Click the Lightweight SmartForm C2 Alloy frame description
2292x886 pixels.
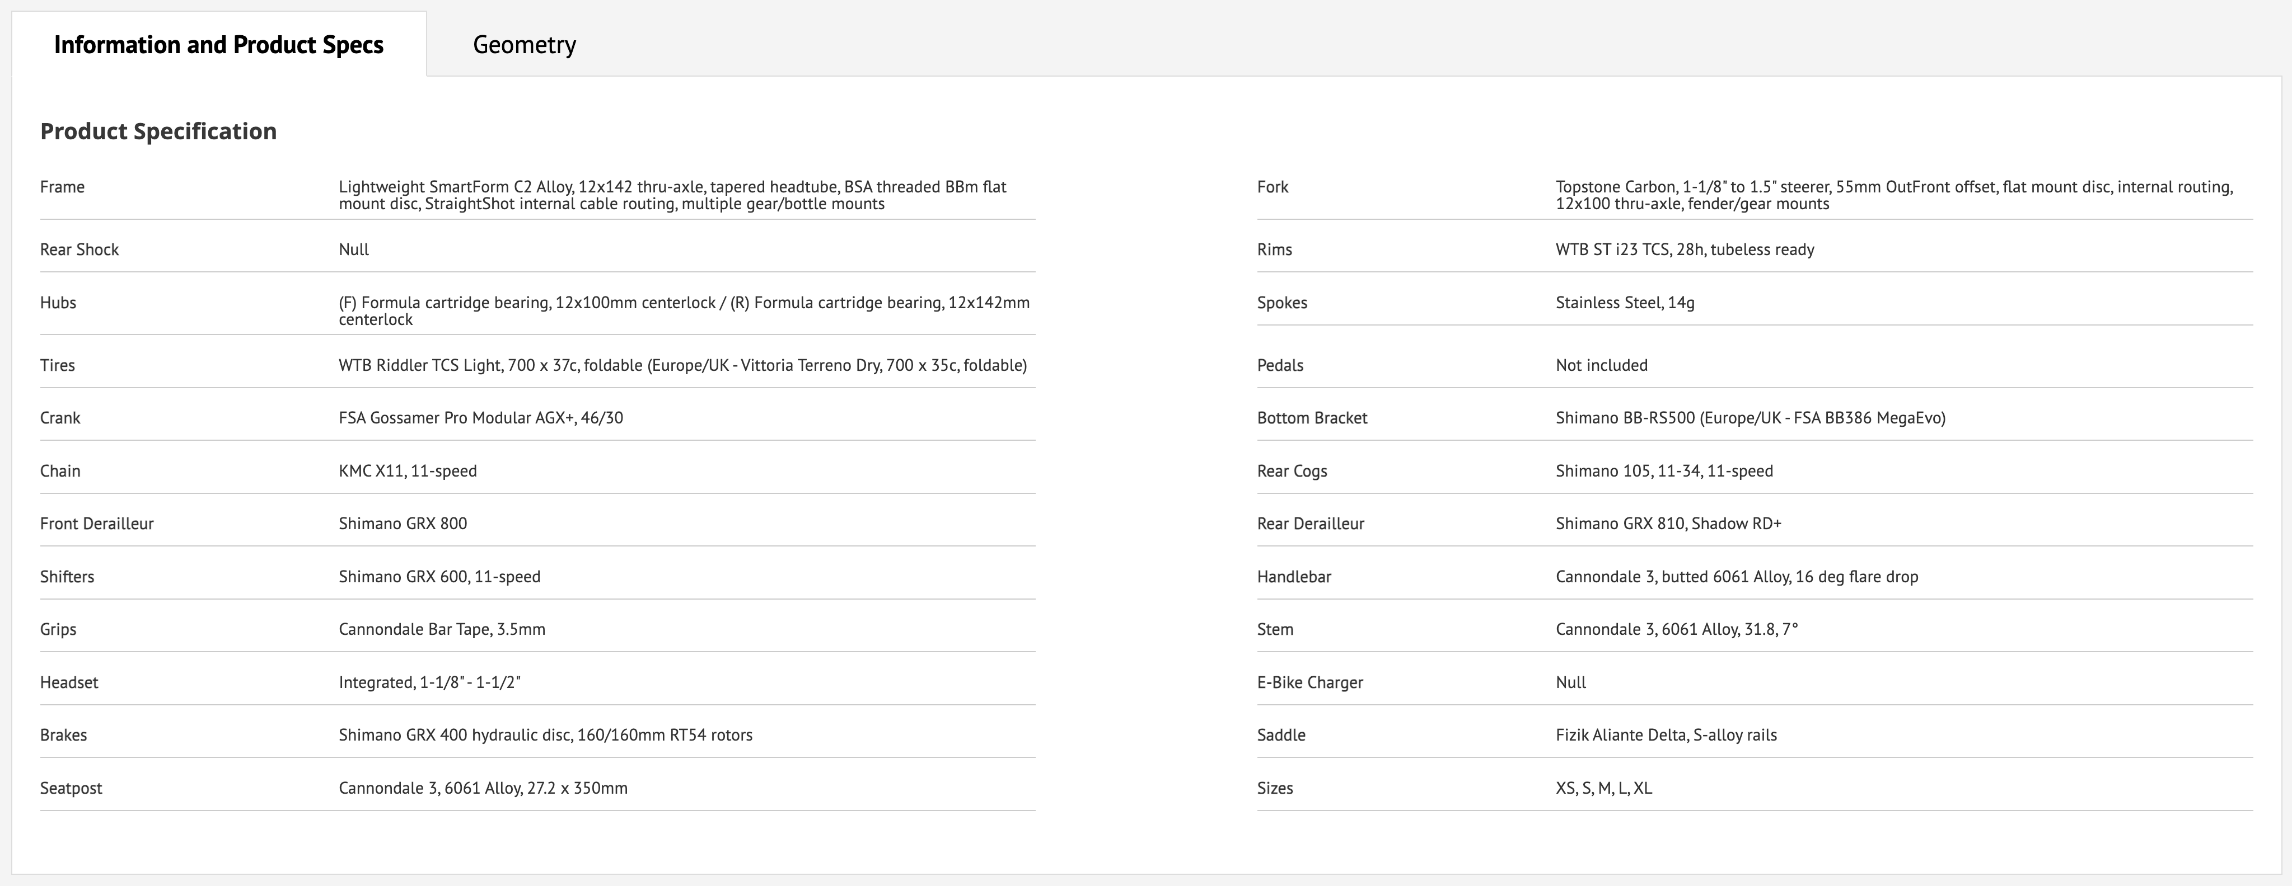point(673,196)
